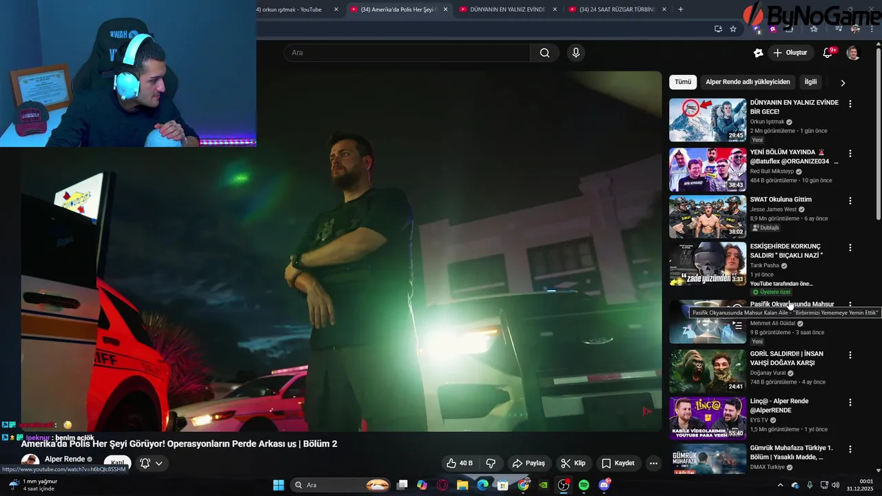
Task: Open Discord from the taskbar
Action: coord(604,485)
